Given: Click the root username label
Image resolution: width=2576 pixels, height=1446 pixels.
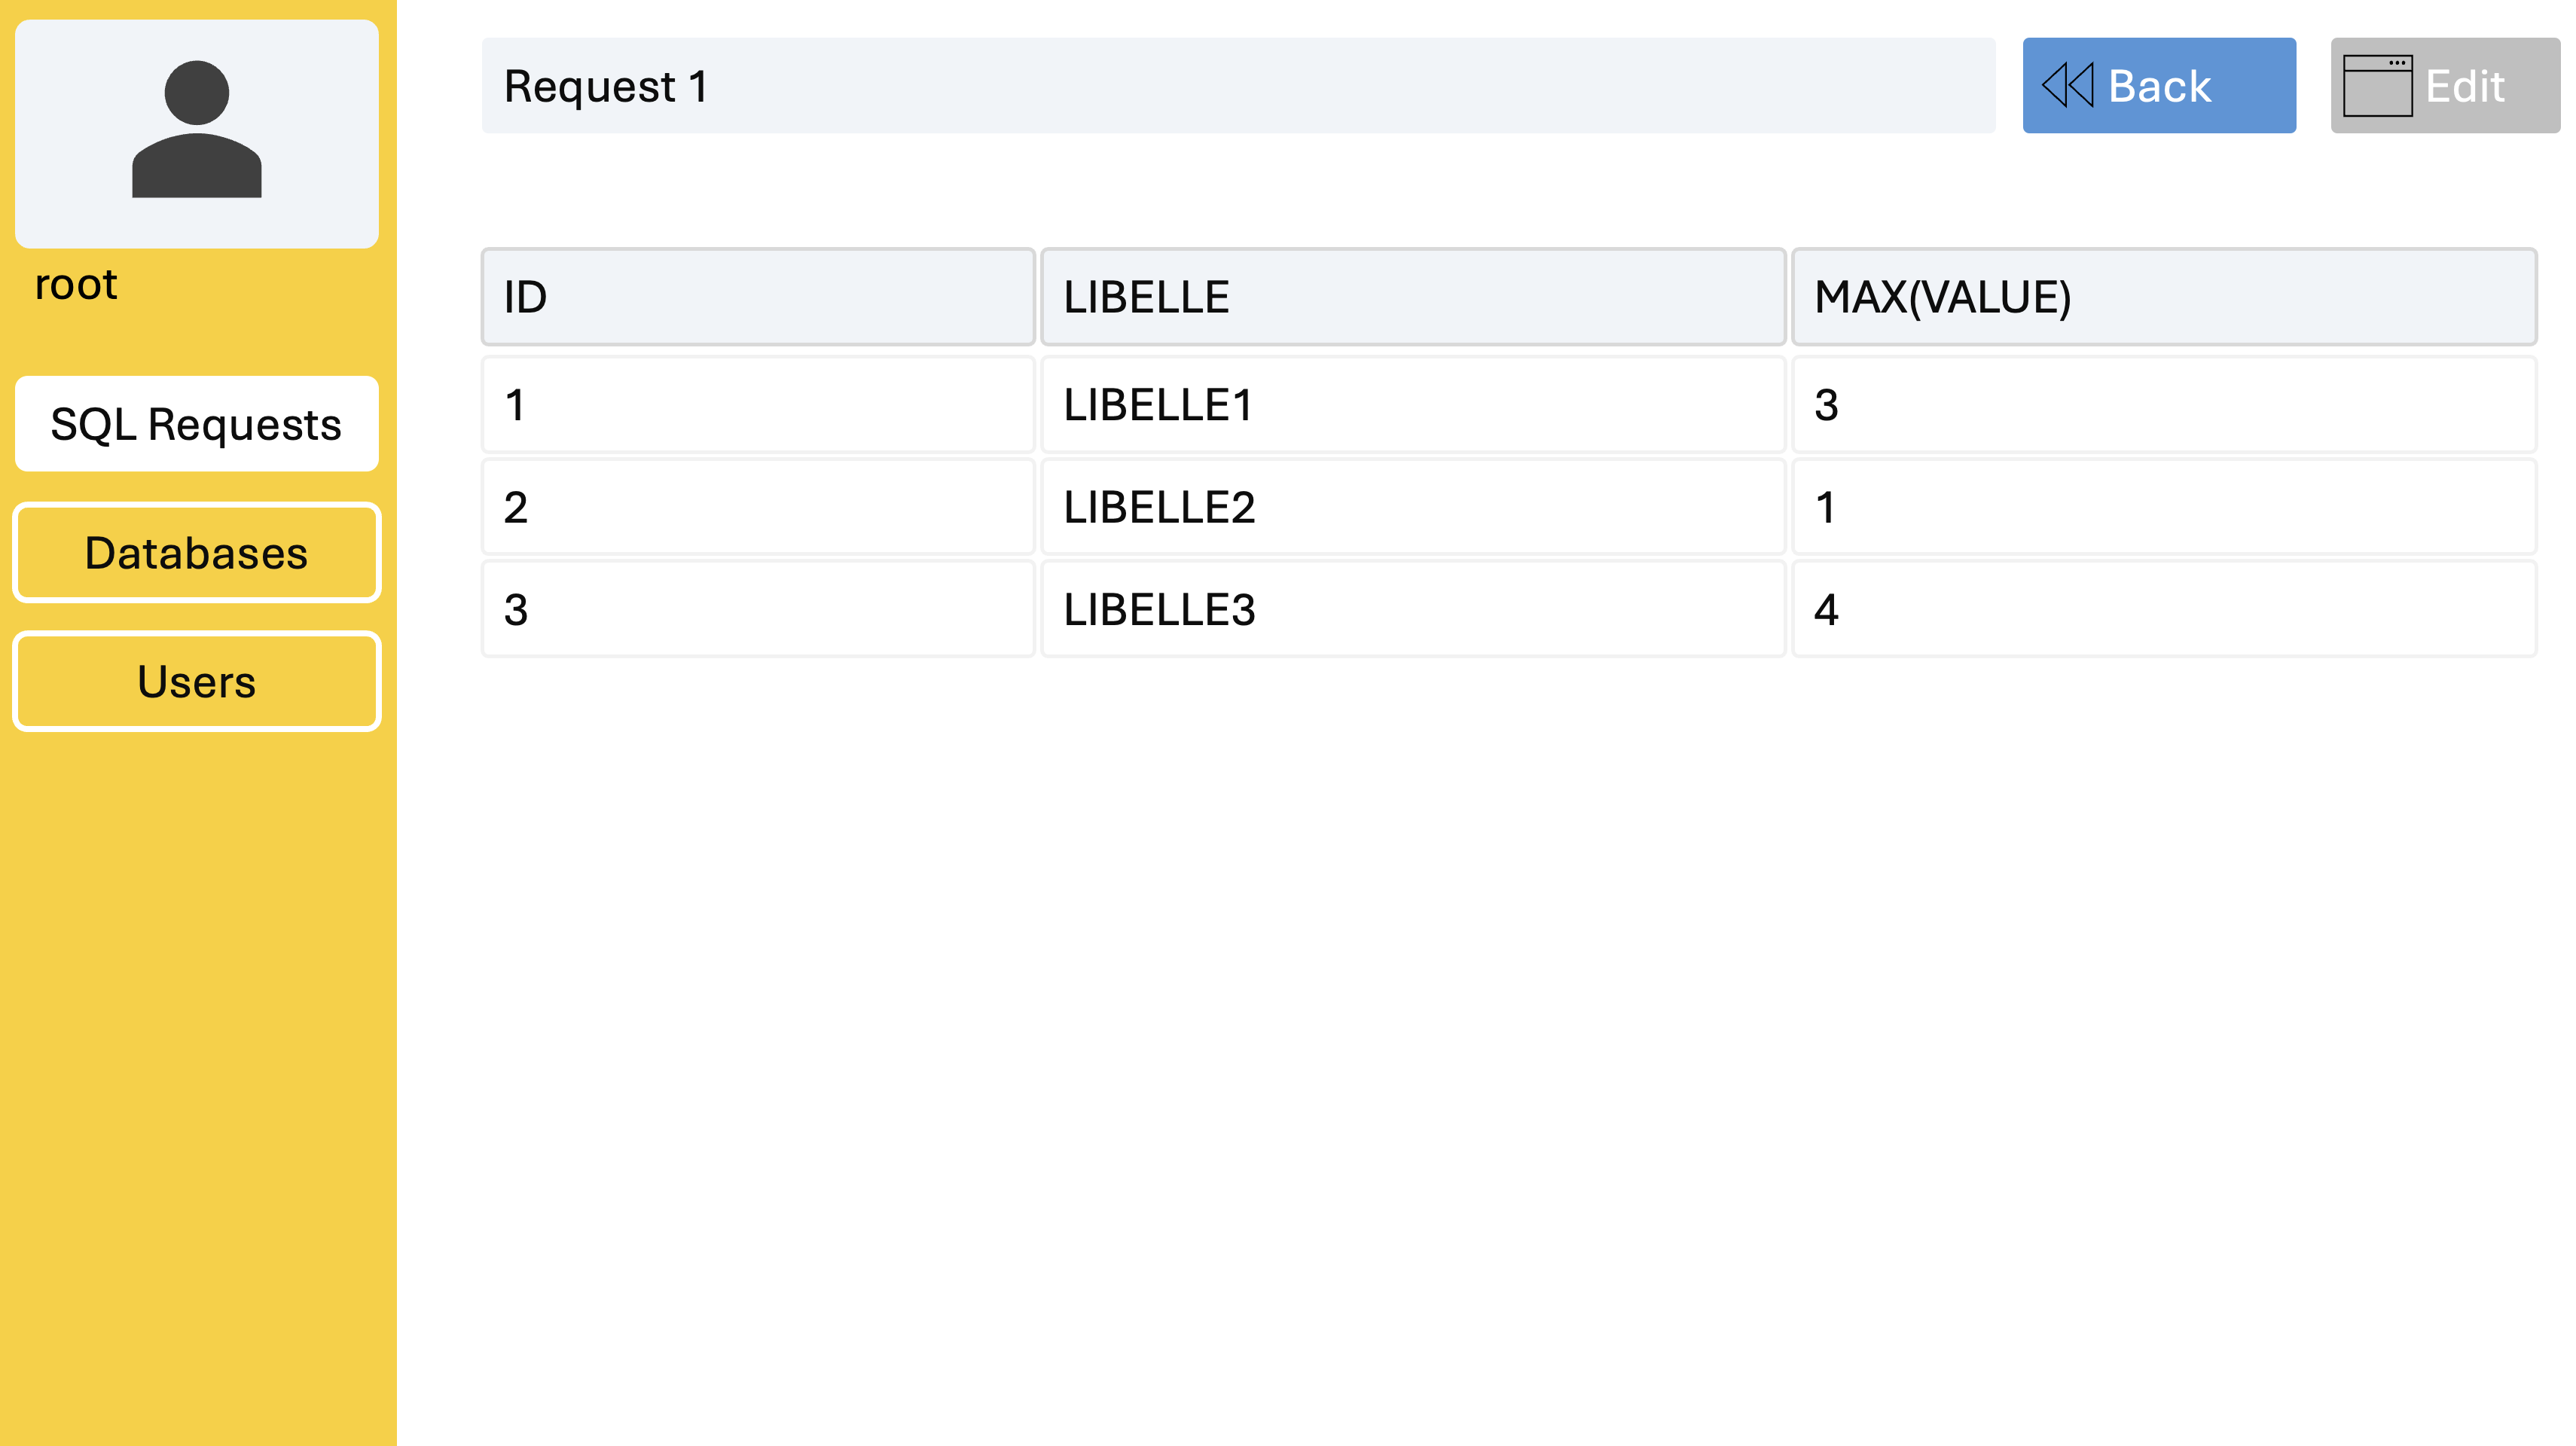Looking at the screenshot, I should (x=76, y=285).
